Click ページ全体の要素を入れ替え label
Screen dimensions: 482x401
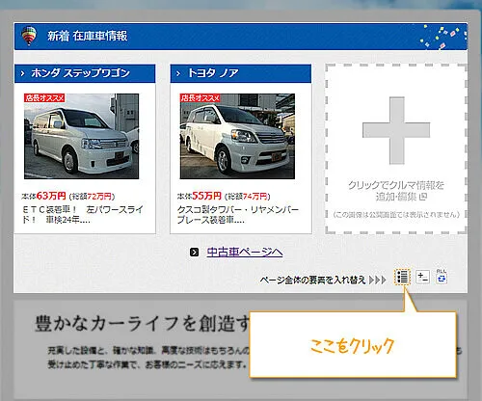pyautogui.click(x=312, y=280)
